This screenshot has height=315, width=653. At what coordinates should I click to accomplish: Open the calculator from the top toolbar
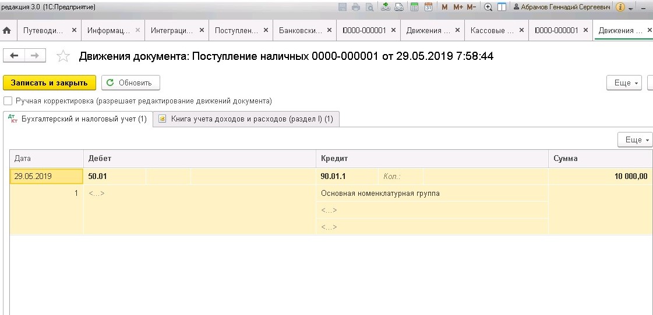click(415, 7)
